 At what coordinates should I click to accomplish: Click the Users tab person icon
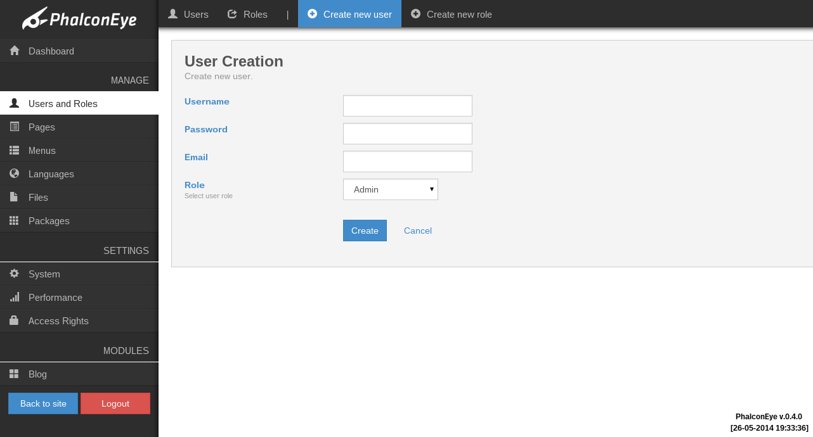click(x=172, y=14)
